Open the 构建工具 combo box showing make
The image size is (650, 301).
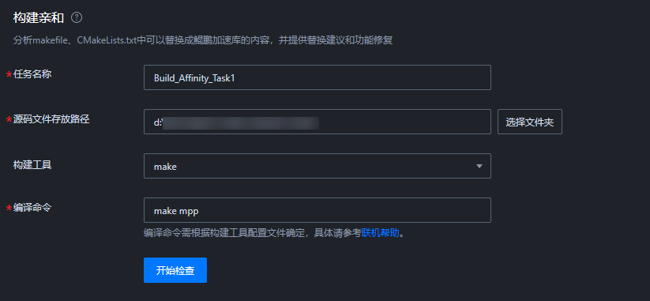317,166
